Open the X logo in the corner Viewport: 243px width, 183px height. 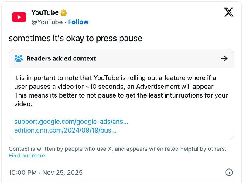(228, 12)
